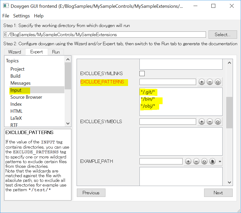Click the EXCLUDE_SYMBOLS label
This screenshot has height=213, width=241.
click(x=101, y=122)
